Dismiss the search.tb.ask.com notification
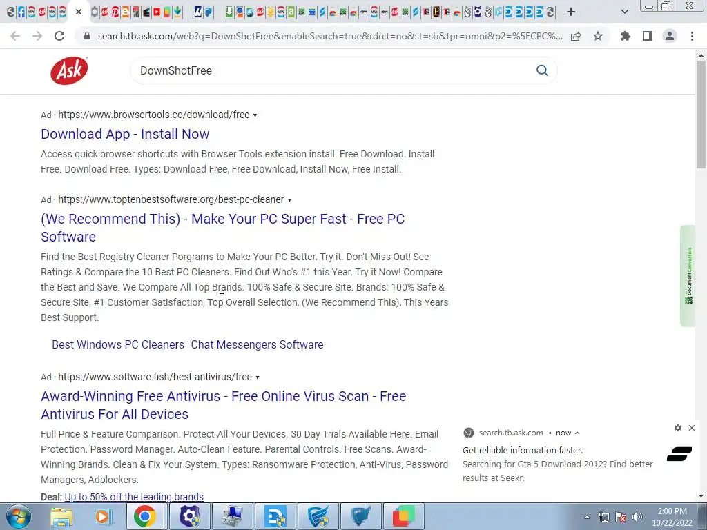The height and width of the screenshot is (530, 707). [692, 428]
